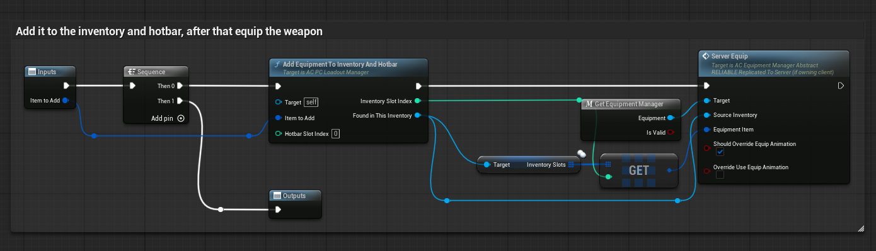Select the Inputs node title
876x251 pixels.
(47, 72)
